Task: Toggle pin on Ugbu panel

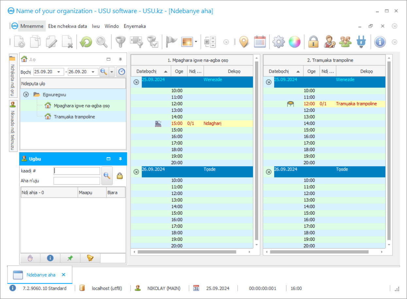Action: [120, 159]
